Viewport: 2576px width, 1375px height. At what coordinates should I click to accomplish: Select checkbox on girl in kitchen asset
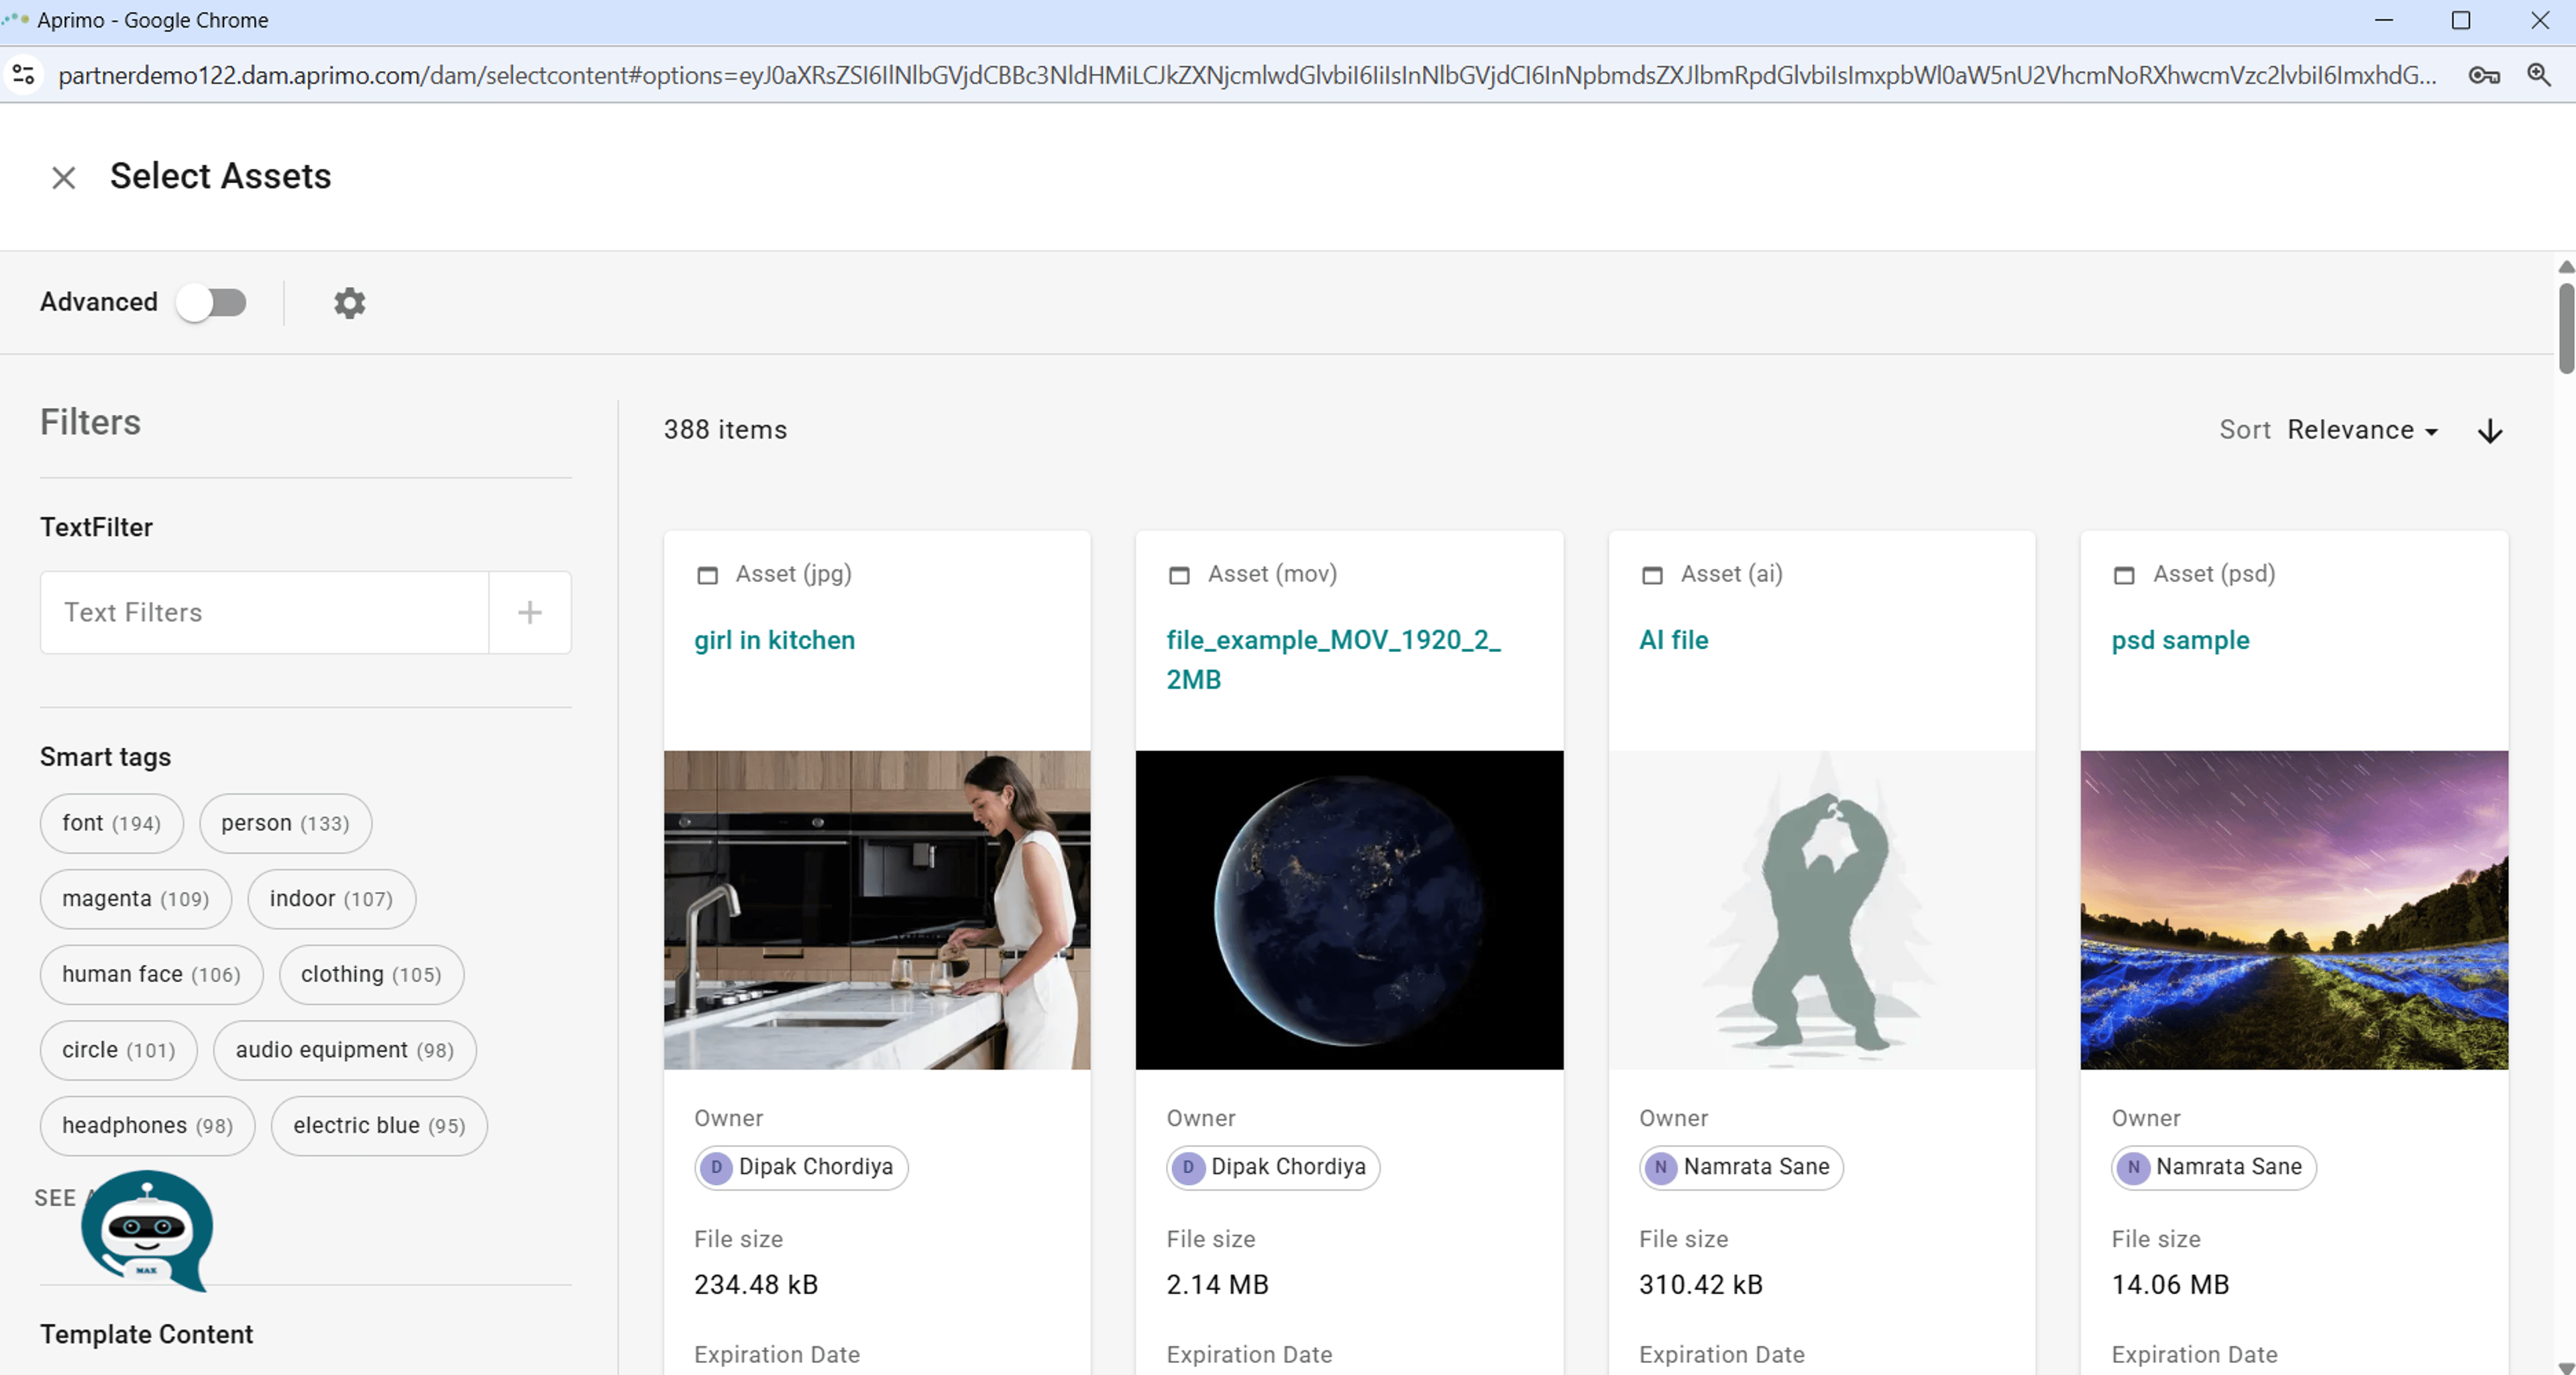click(x=708, y=575)
